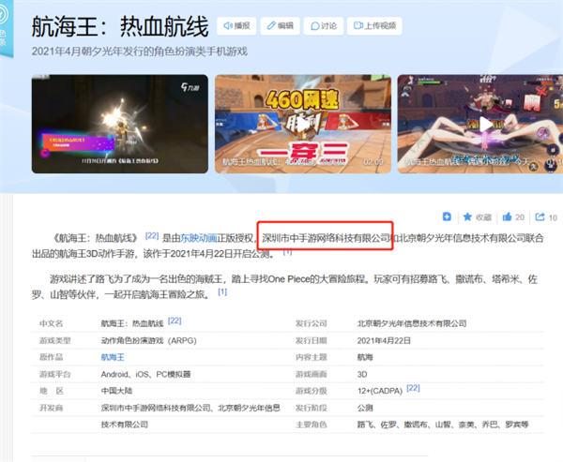Open the 讨论 discussion button

324,26
